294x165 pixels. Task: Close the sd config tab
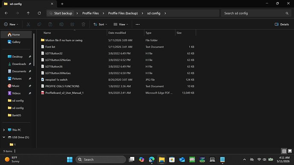tap(52, 4)
